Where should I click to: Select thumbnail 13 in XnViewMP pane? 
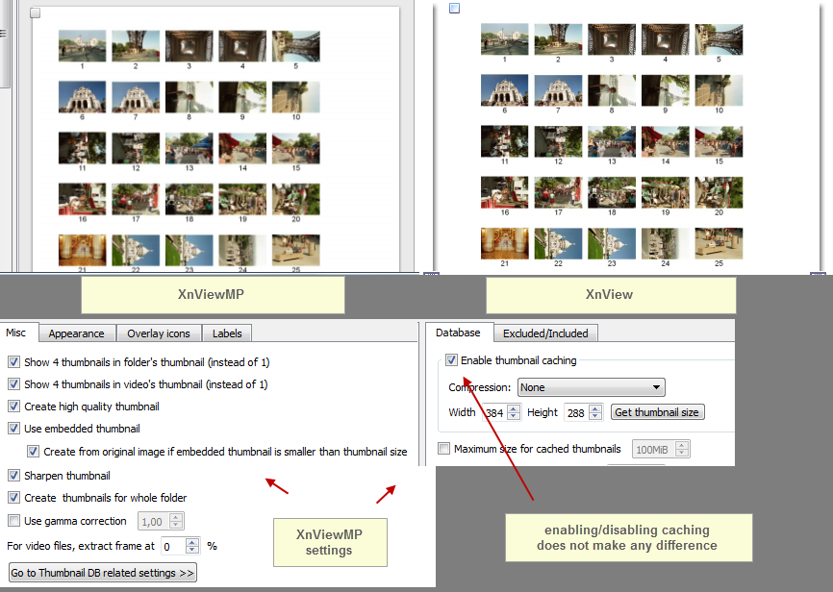coord(189,148)
